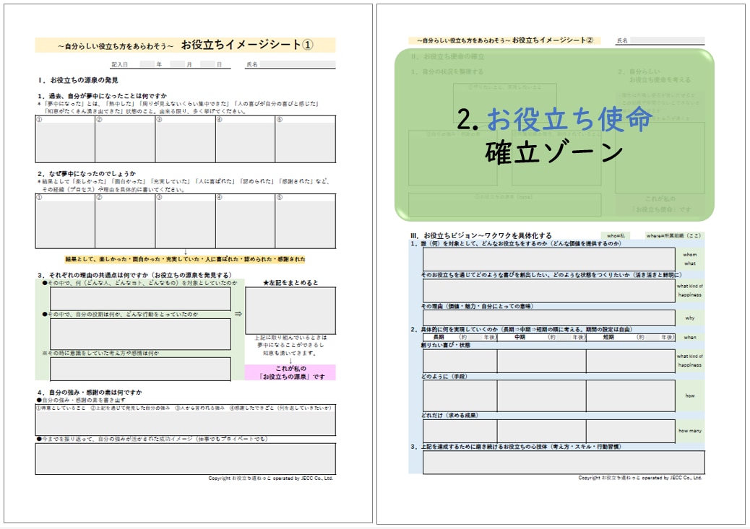
Task: Click the who=私 tag
Action: click(x=616, y=235)
